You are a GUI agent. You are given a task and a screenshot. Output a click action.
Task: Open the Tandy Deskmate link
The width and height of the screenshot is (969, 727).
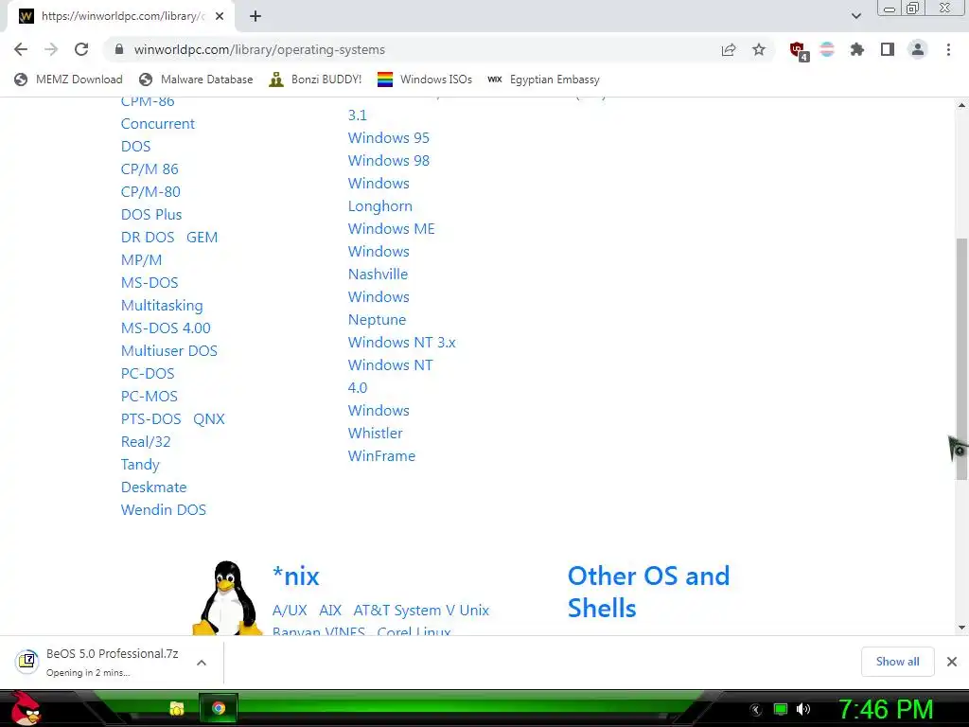(154, 476)
